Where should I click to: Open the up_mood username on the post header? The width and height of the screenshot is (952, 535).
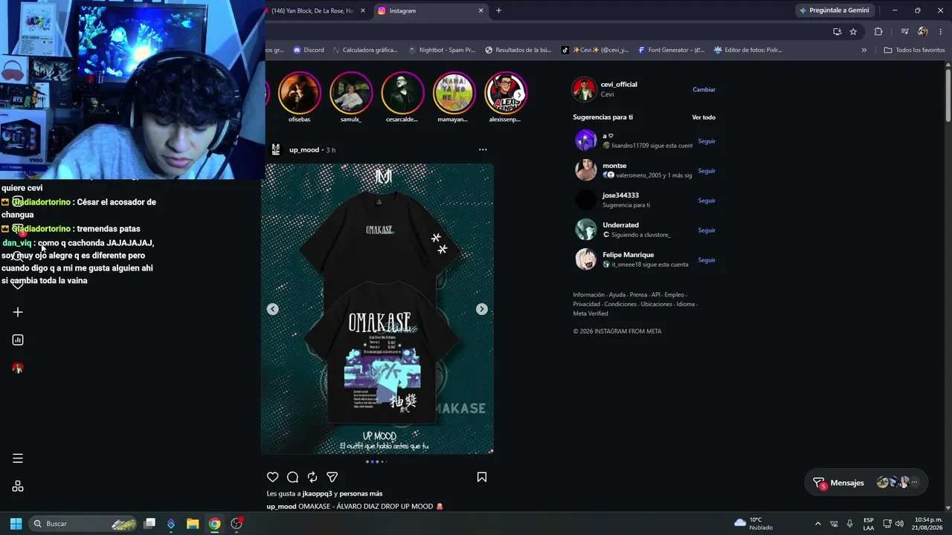point(304,150)
